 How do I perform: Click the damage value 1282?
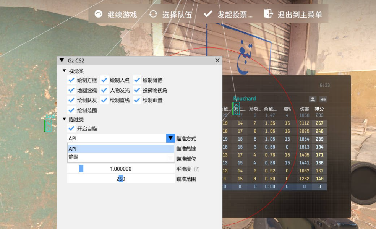point(304,179)
